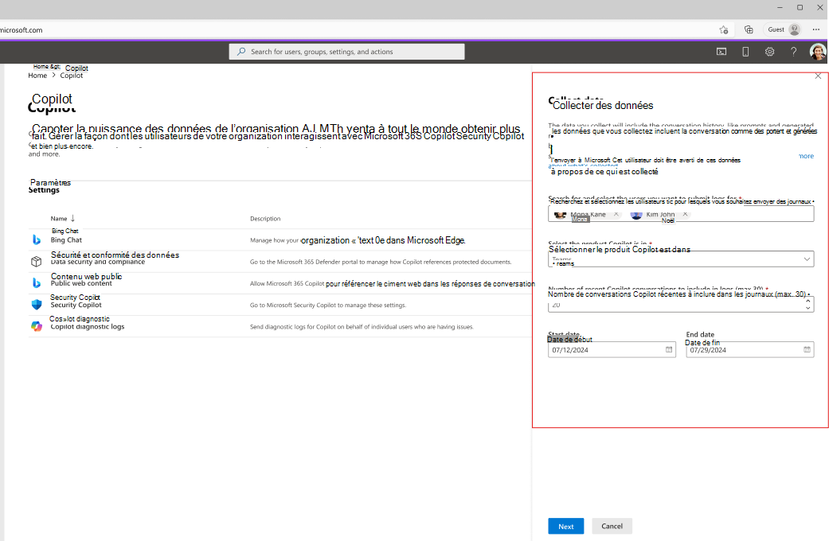Click 'Go to Microsoft Security Copilot' description text

328,306
